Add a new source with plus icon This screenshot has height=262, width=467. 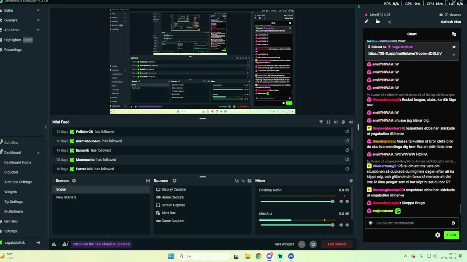pyautogui.click(x=174, y=181)
